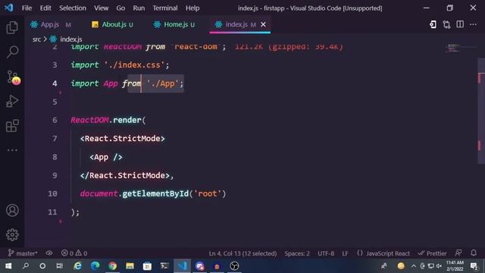
Task: Open the Search view in activity bar
Action: [x=12, y=52]
